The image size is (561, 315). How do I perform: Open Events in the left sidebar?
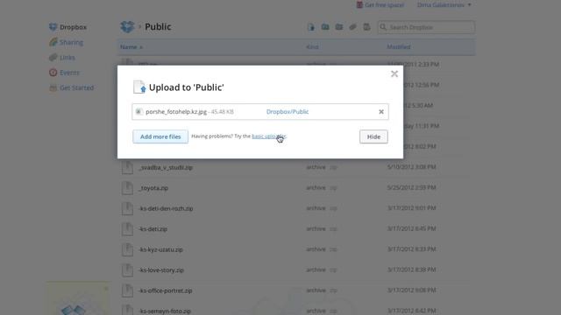pos(69,73)
